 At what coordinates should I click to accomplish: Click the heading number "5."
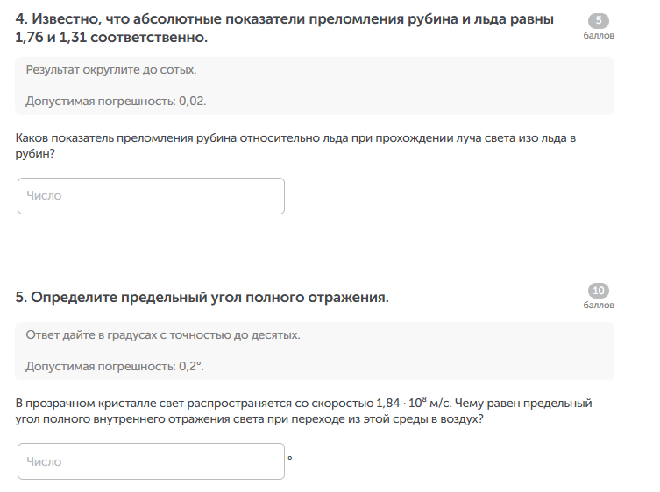click(22, 298)
